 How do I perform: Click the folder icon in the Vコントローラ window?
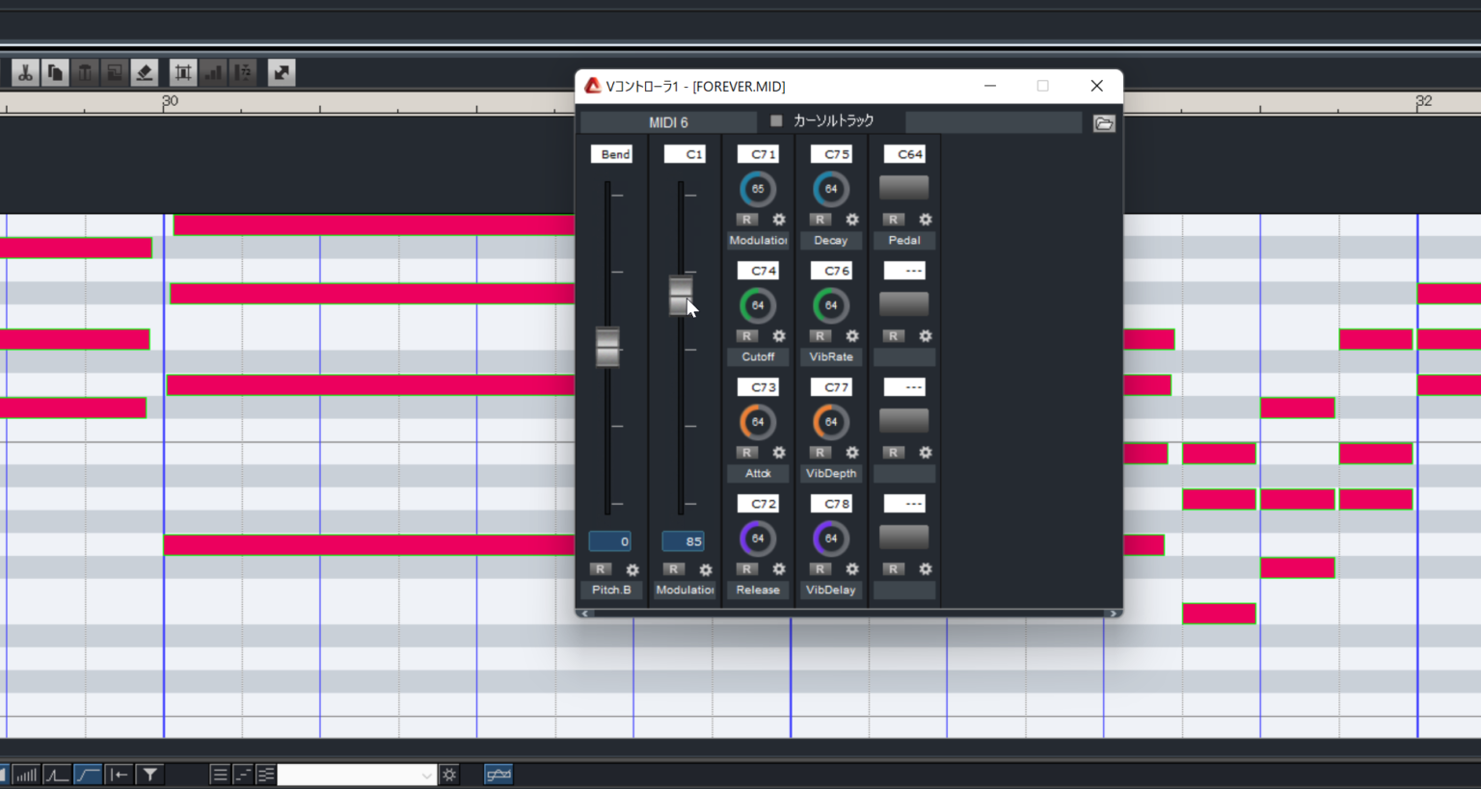pos(1104,122)
